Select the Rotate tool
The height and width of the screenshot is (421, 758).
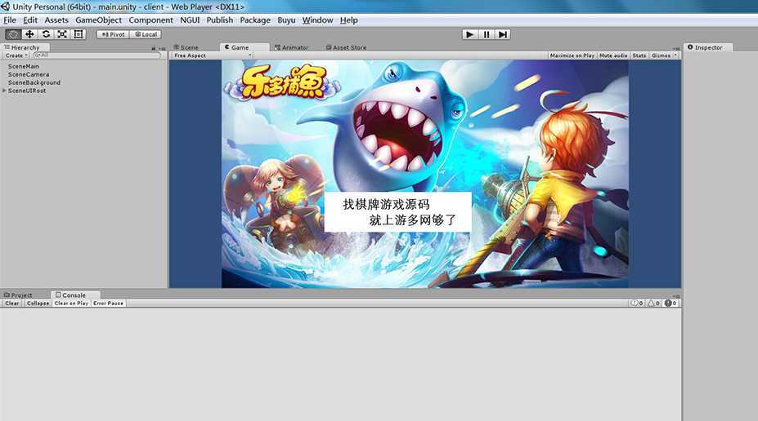coord(46,34)
